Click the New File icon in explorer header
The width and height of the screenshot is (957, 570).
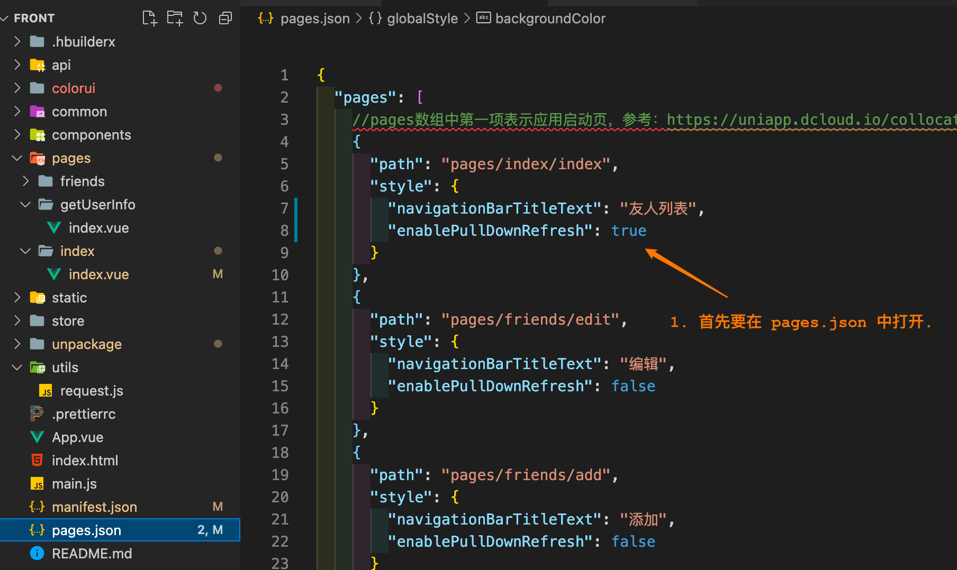point(150,19)
